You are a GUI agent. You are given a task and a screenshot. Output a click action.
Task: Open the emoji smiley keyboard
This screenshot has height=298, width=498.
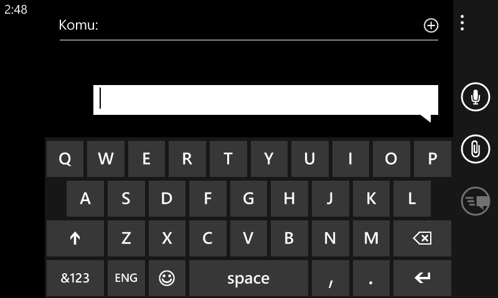(167, 278)
